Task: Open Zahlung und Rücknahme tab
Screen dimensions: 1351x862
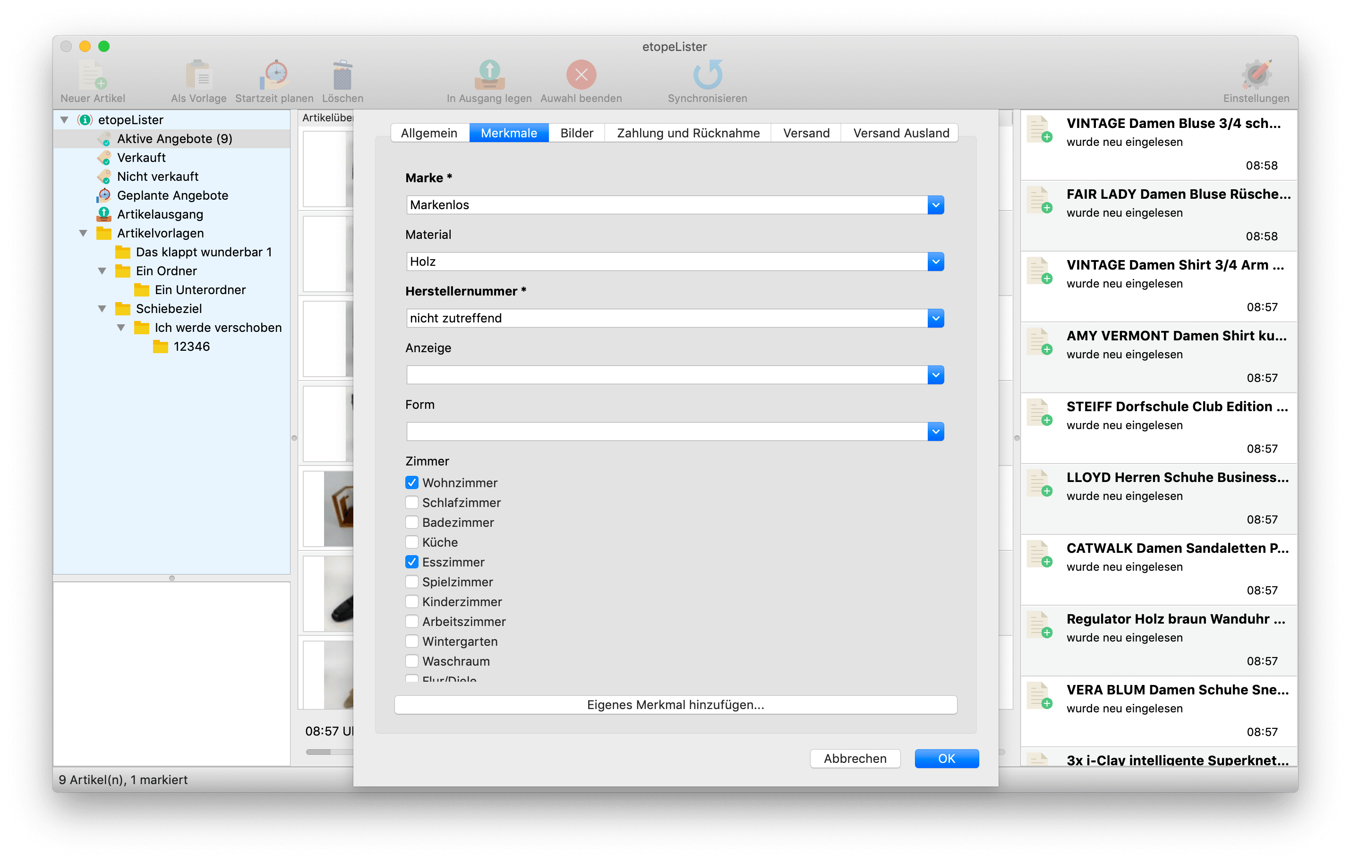Action: click(688, 134)
